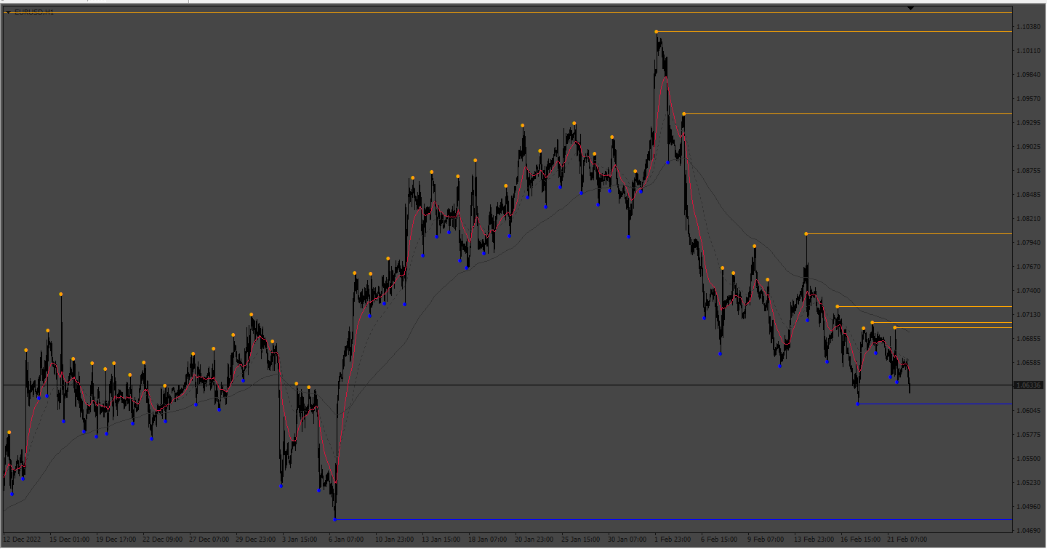
Task: Click the 10 Jan 23:00 time label
Action: tap(396, 540)
